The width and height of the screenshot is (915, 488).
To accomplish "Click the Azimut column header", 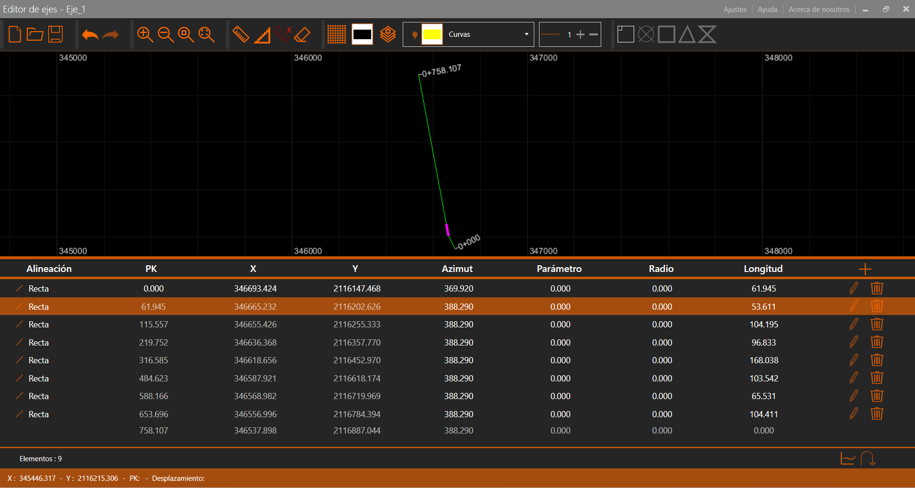I will point(457,269).
